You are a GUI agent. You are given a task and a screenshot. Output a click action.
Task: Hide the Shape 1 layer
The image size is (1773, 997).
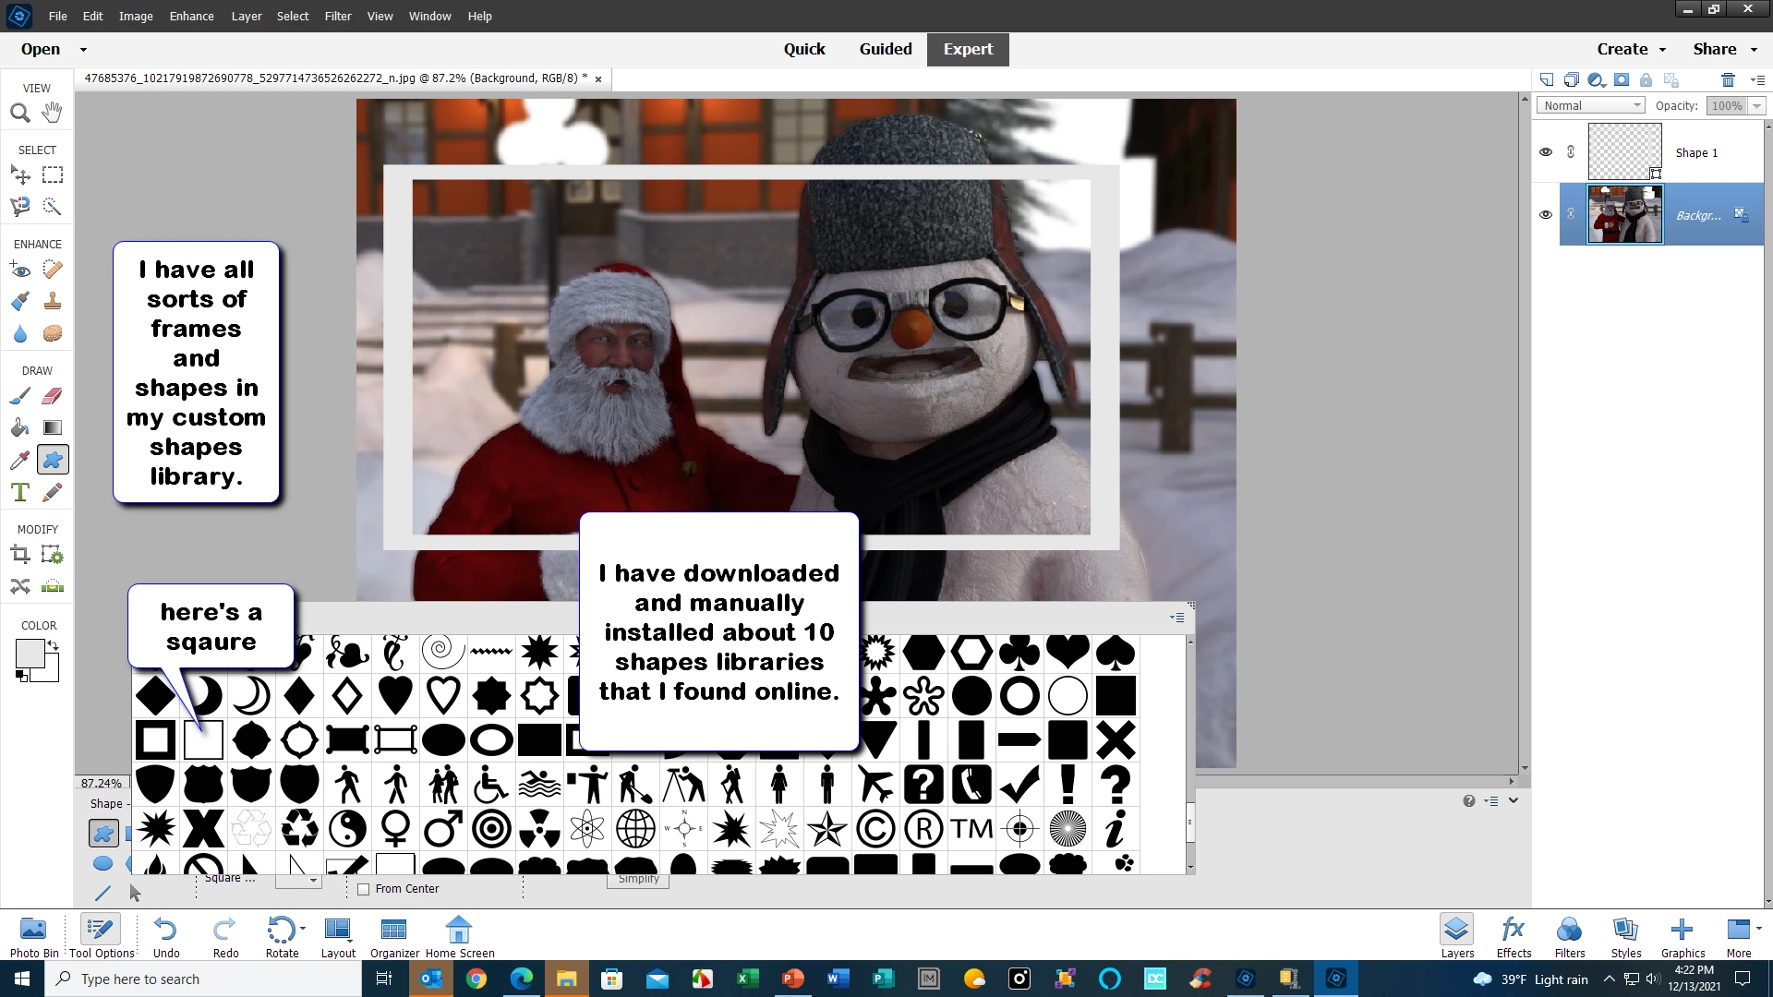point(1545,152)
